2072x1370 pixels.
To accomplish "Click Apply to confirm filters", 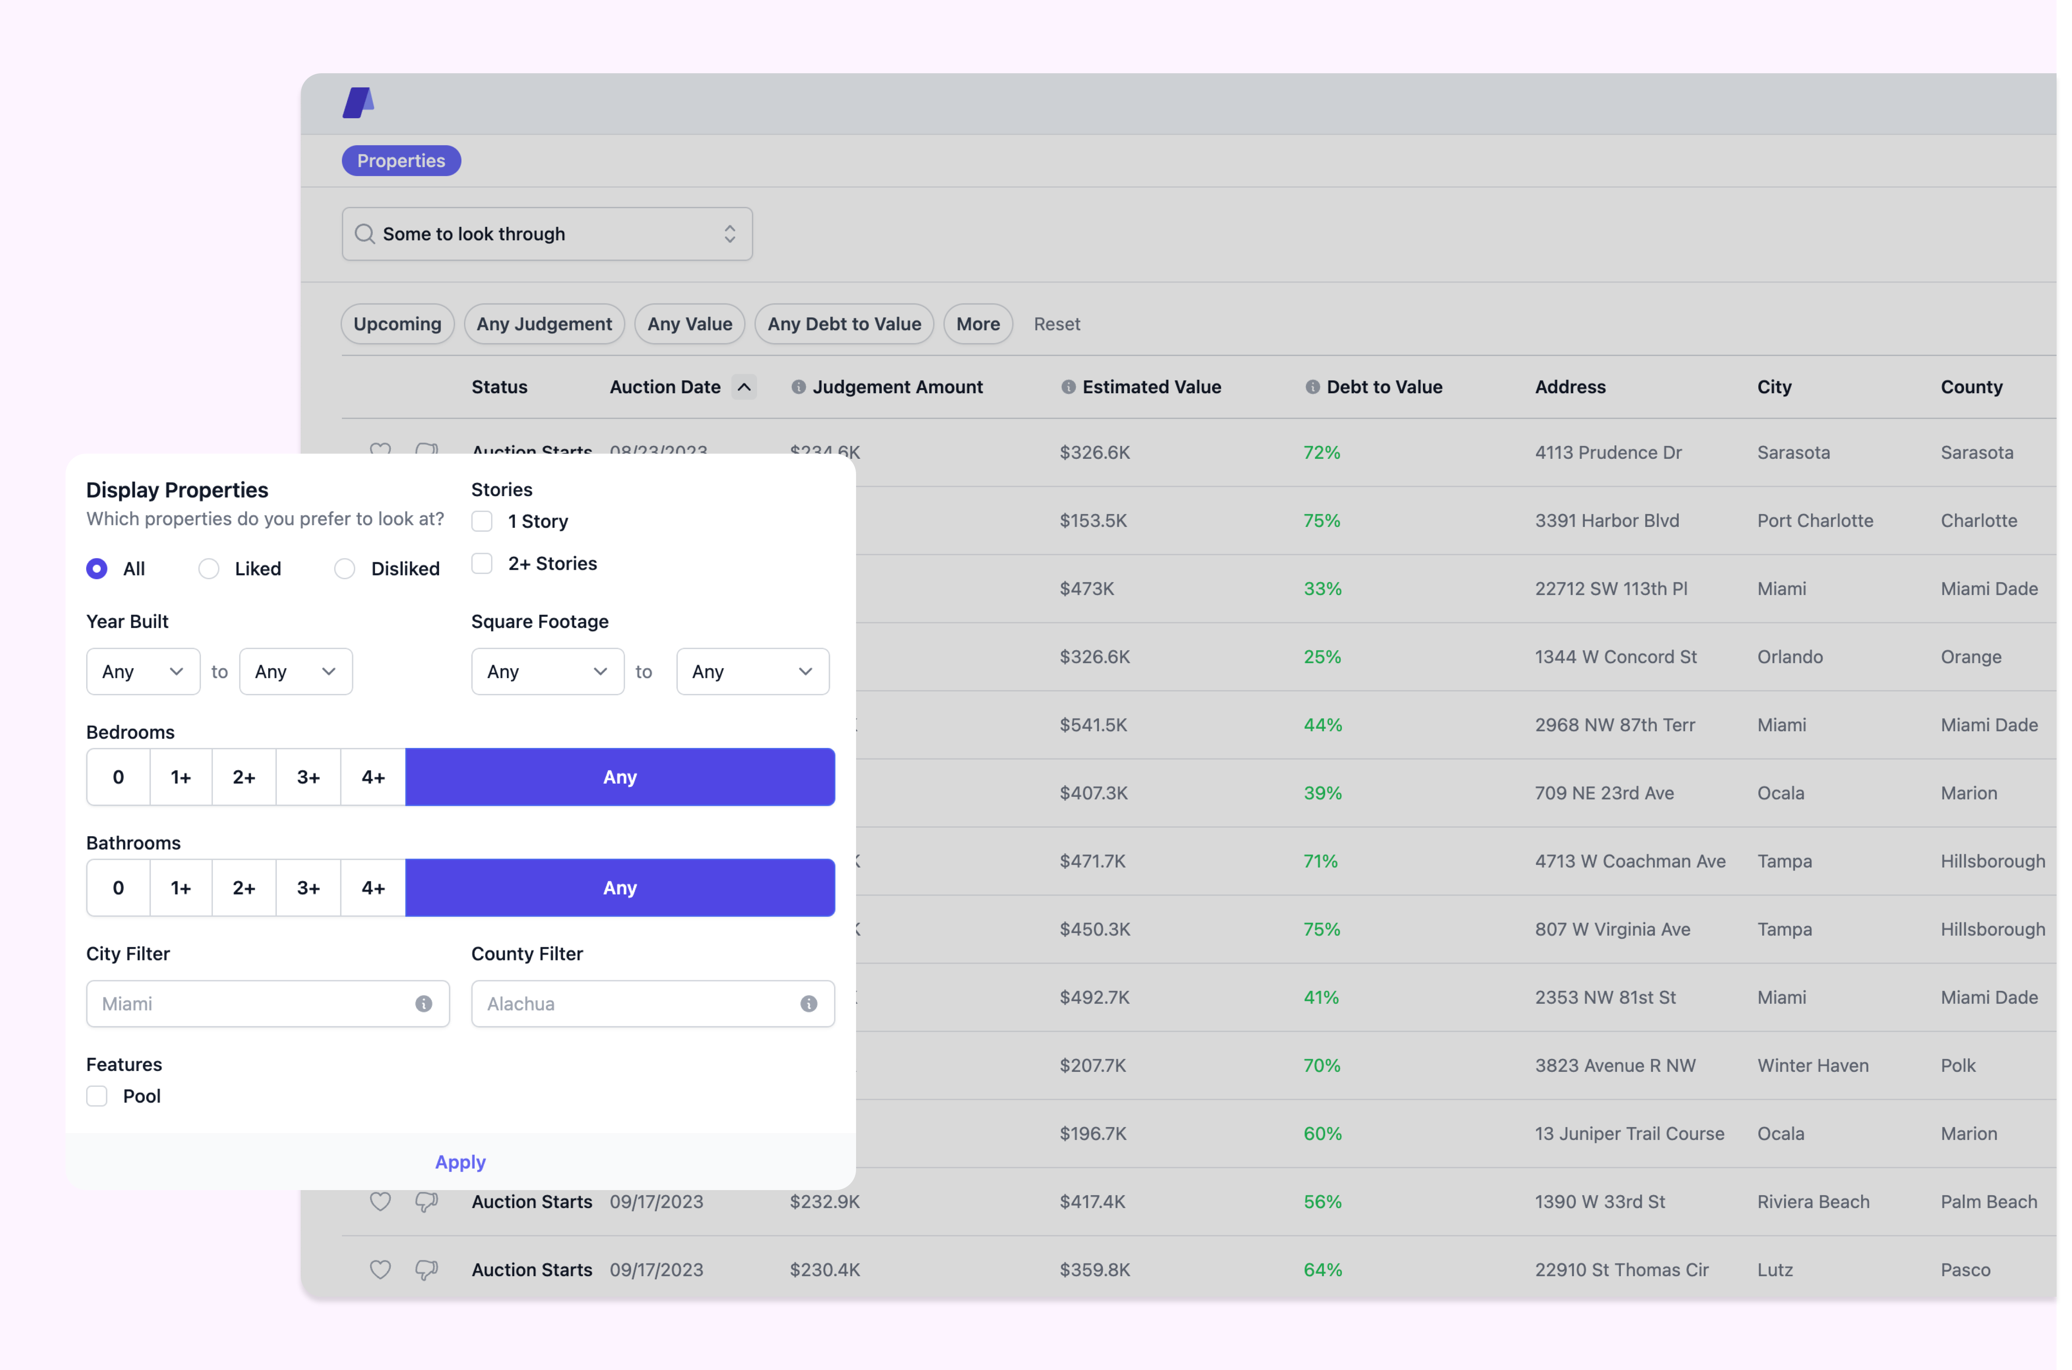I will [x=461, y=1162].
